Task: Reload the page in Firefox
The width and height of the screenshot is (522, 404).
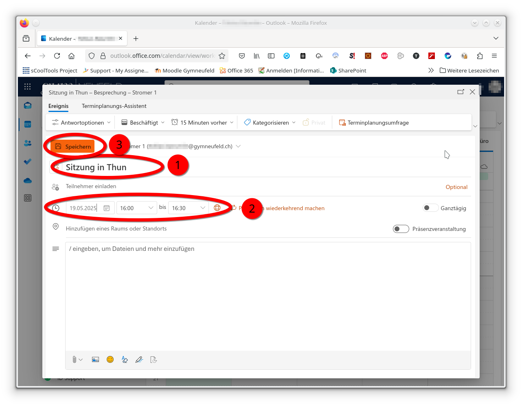Action: tap(57, 56)
